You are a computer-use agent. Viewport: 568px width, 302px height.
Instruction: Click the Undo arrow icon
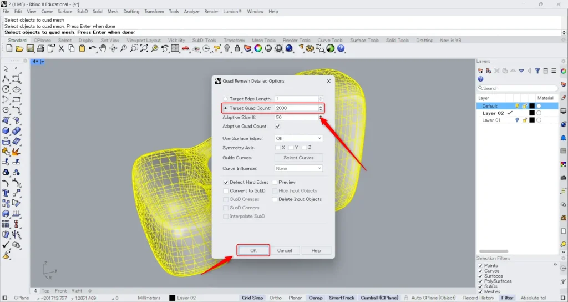[93, 48]
